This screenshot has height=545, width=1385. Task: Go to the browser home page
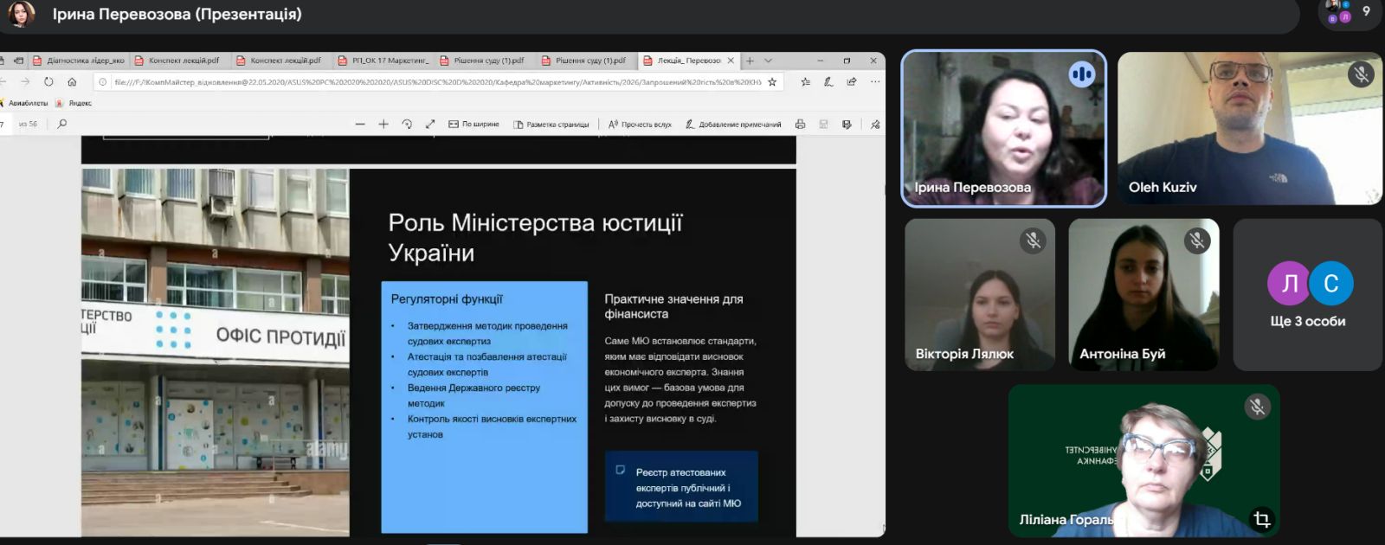(x=72, y=81)
